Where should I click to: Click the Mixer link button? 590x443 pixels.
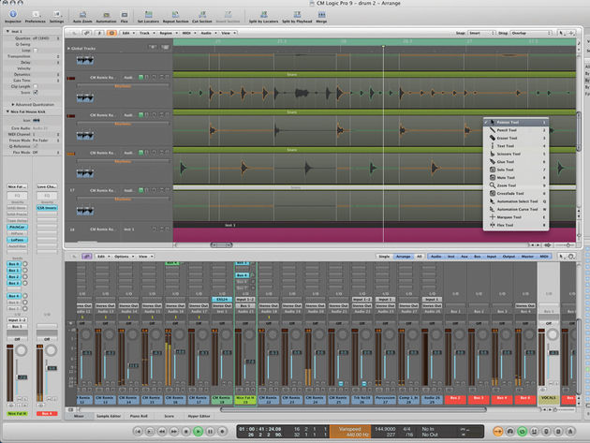click(87, 257)
